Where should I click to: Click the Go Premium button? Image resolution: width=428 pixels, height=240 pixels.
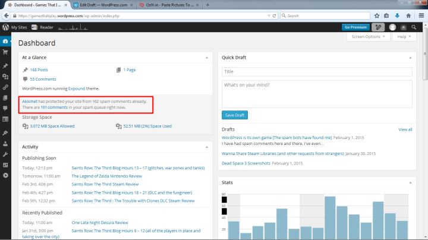pos(355,27)
